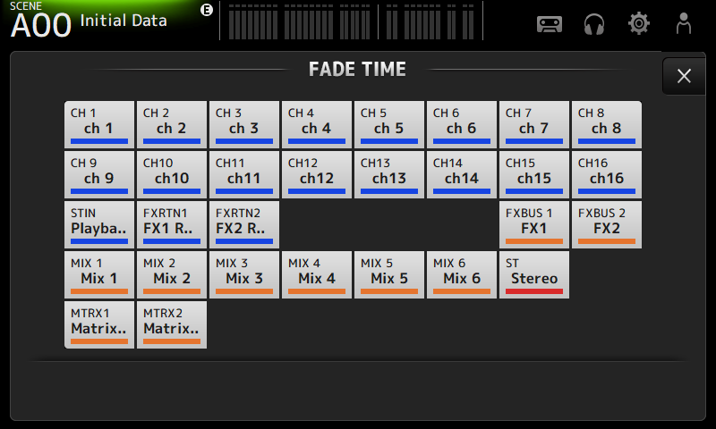Open the recorder cassette icon
This screenshot has width=716, height=429.
550,23
